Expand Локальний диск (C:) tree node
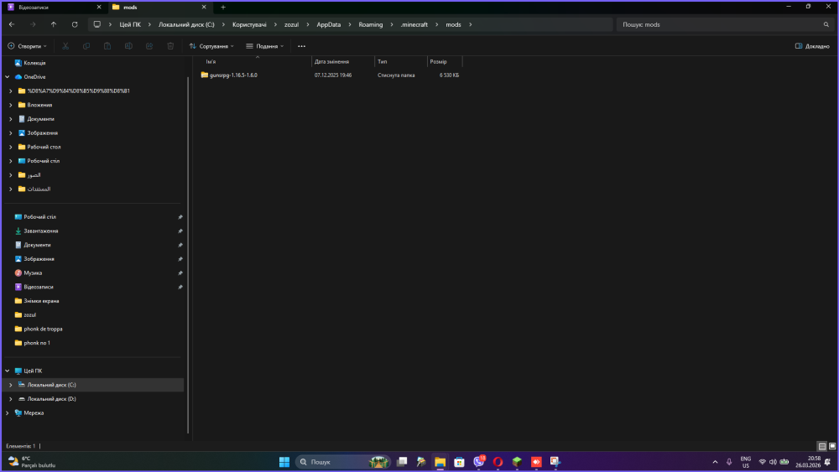 pos(11,385)
